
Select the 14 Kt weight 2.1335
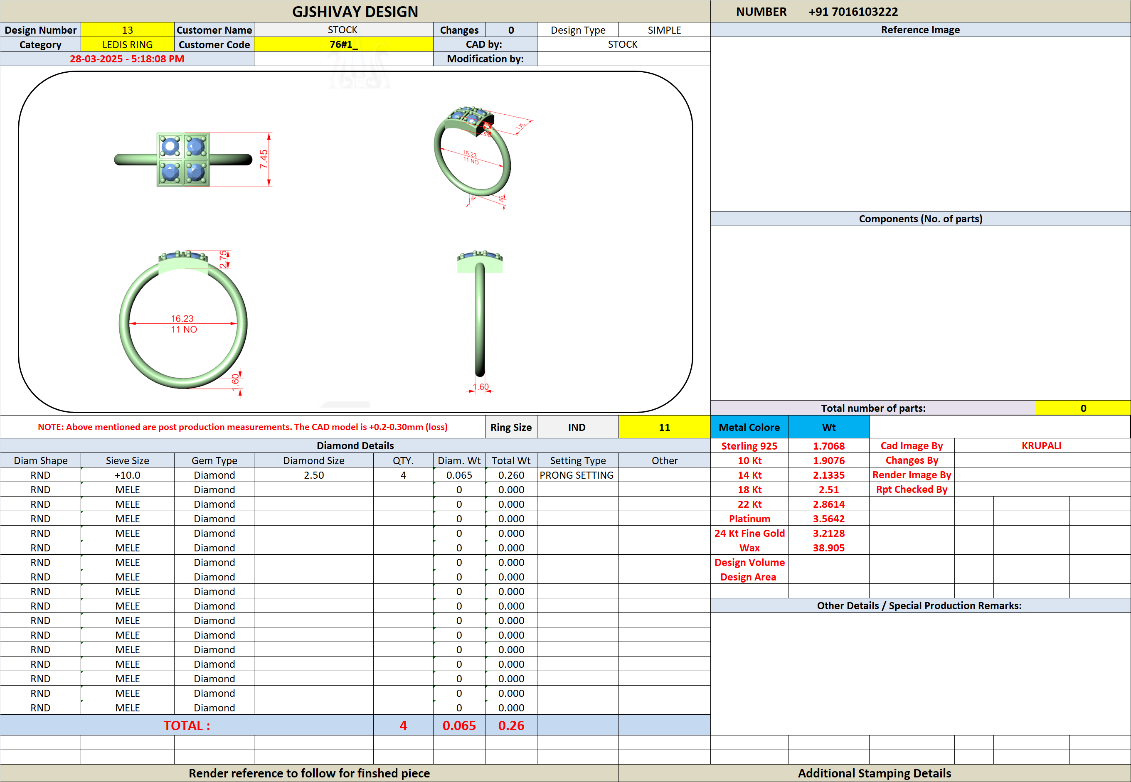(x=829, y=475)
